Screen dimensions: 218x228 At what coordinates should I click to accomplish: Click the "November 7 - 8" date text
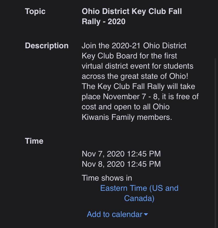[131, 97]
